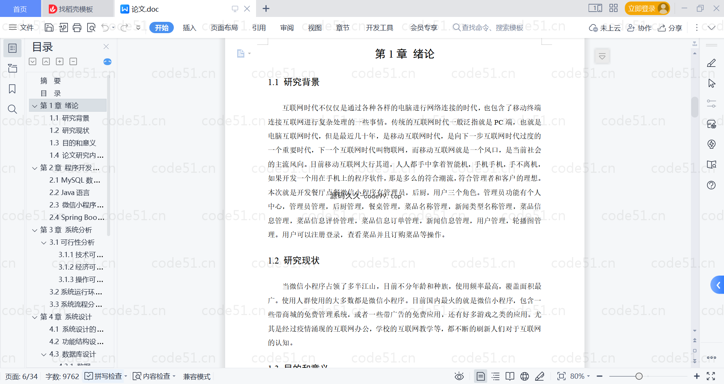This screenshot has width=724, height=384.
Task: Select the cursor selection tool icon
Action: [x=712, y=83]
